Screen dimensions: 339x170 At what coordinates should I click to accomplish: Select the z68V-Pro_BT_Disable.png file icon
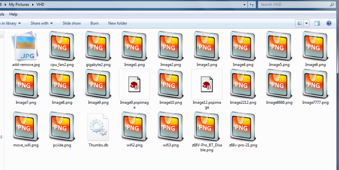pos(207,126)
